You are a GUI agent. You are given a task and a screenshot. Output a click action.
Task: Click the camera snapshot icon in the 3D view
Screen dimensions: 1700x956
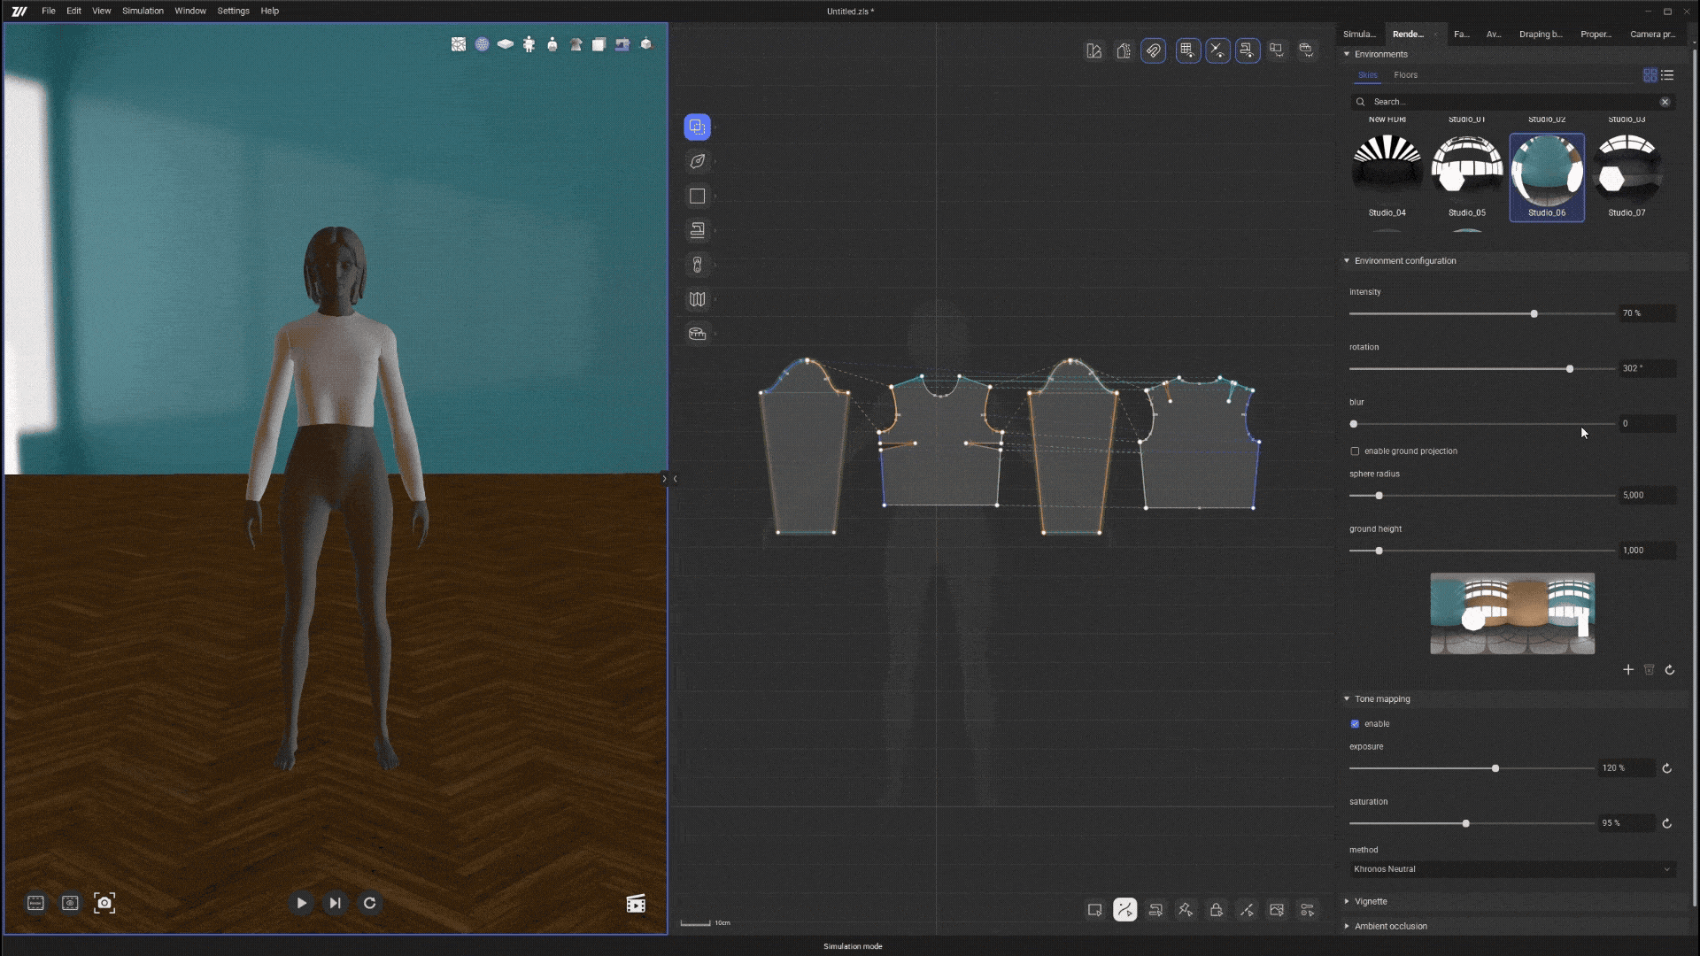tap(104, 903)
